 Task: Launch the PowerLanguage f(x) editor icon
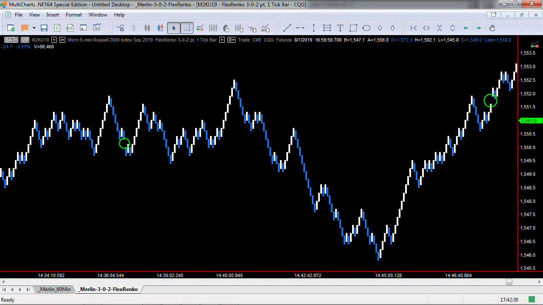click(x=97, y=28)
